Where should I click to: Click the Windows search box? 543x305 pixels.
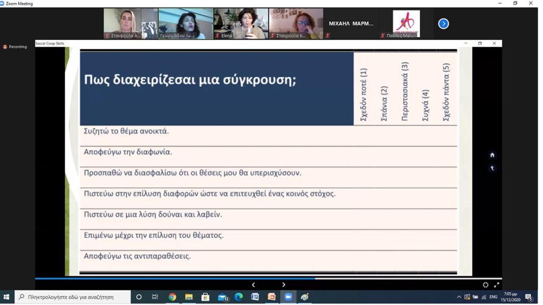pos(72,297)
